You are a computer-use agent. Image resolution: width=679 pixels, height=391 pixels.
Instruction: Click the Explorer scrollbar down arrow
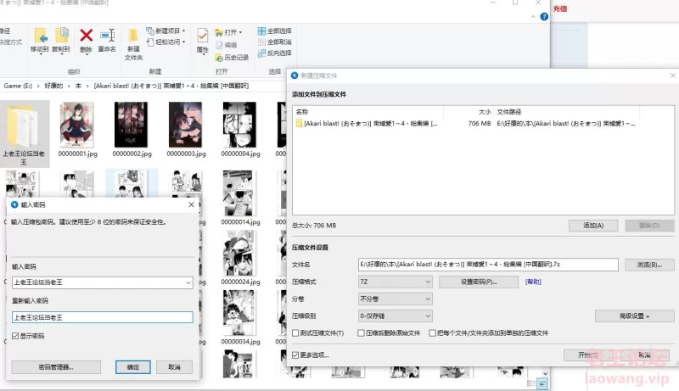point(545,373)
